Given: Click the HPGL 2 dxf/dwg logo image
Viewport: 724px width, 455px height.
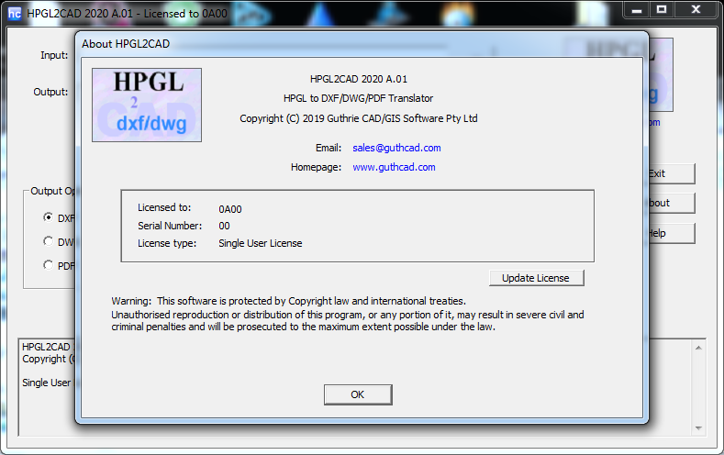Looking at the screenshot, I should coord(147,105).
